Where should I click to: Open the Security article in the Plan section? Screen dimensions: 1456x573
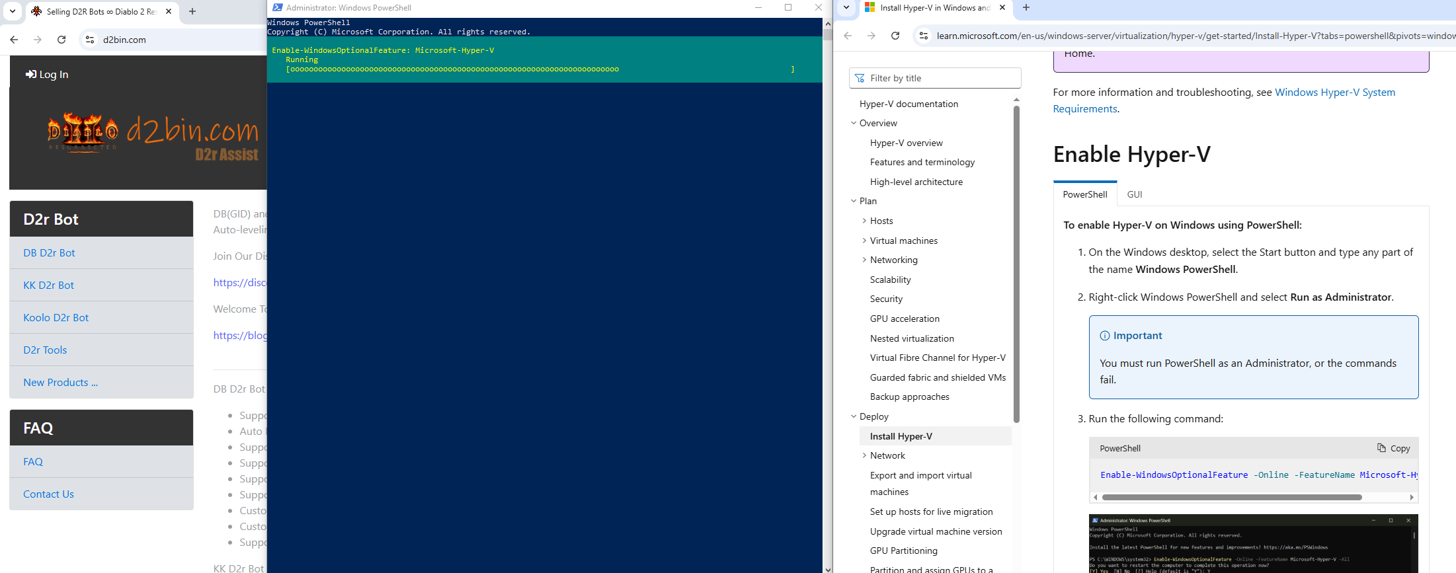886,299
